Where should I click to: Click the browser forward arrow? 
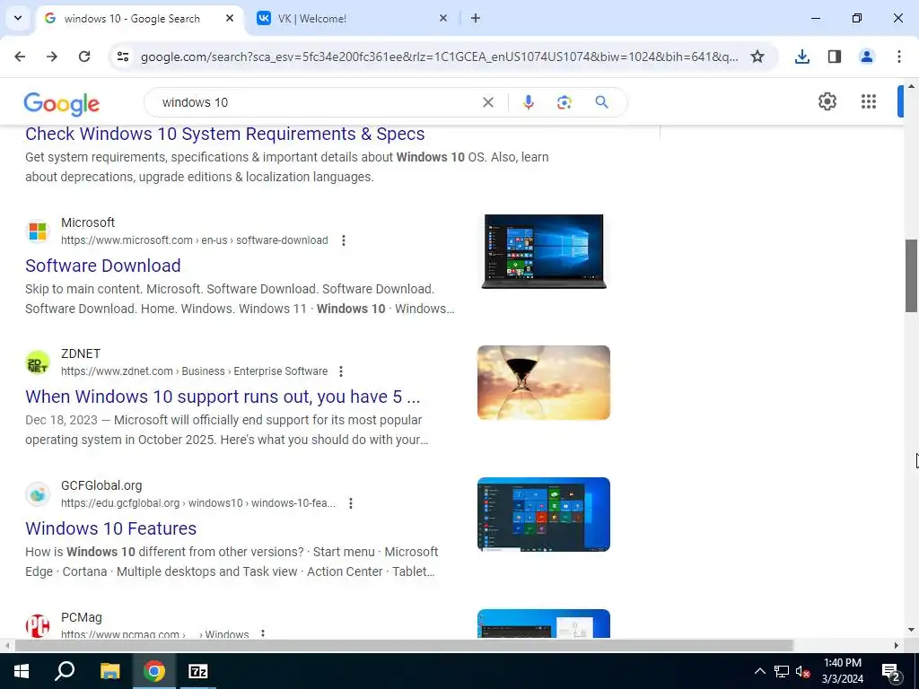coord(52,57)
